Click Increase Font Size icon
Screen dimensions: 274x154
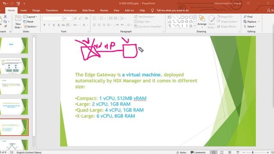[x=75, y=18]
